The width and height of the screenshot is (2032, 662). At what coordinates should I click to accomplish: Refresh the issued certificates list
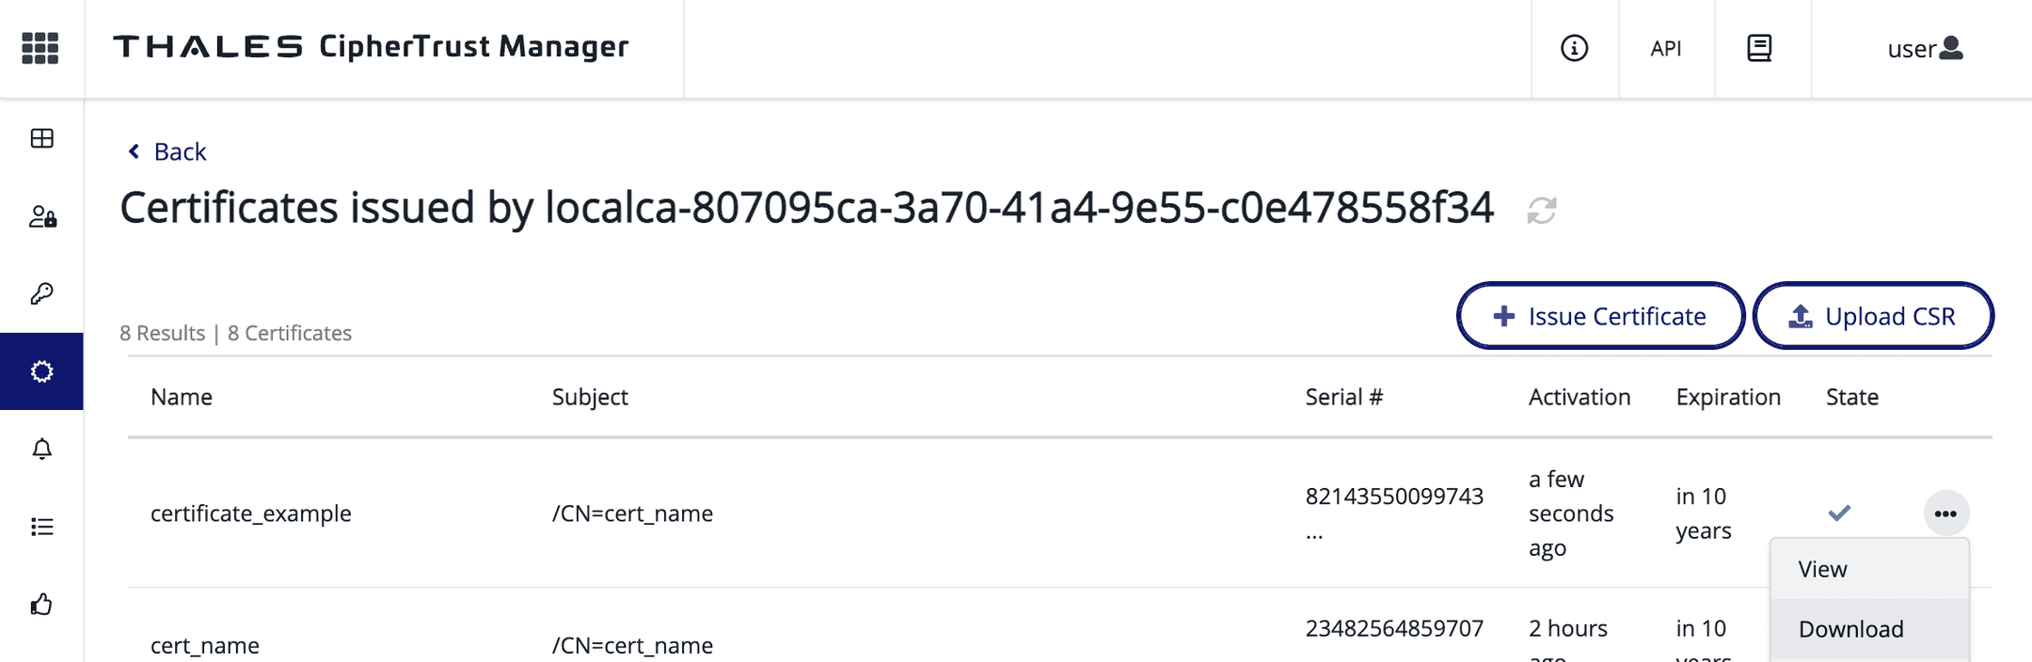click(1543, 209)
